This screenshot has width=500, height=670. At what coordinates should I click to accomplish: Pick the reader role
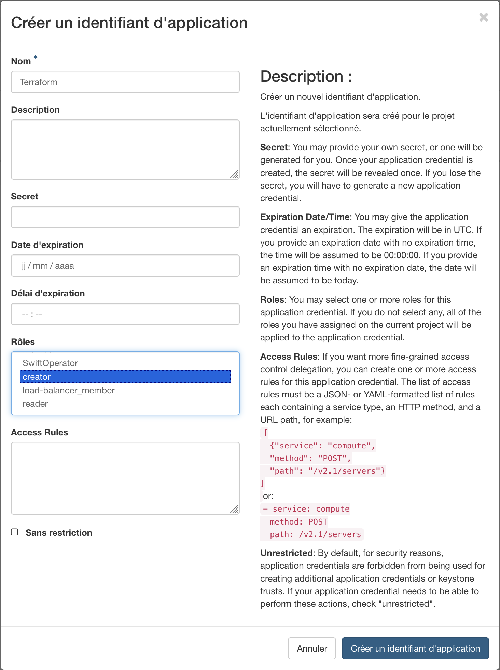[35, 404]
